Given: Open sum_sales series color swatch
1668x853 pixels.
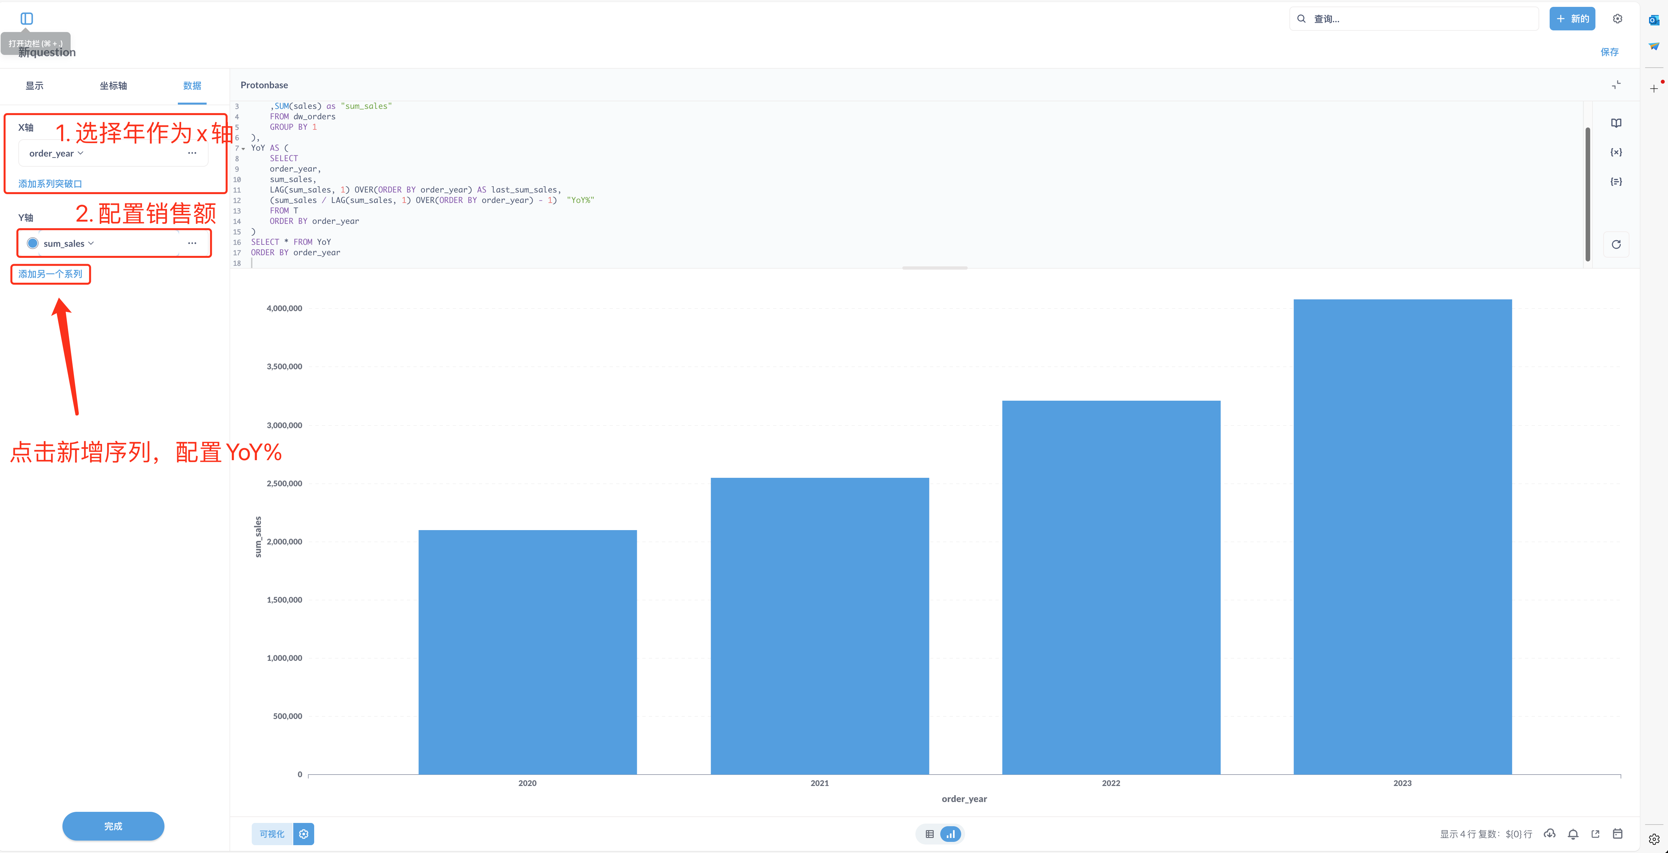Looking at the screenshot, I should pyautogui.click(x=32, y=243).
